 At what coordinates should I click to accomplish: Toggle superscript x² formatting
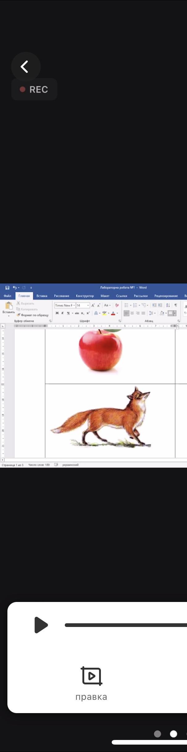pos(88,313)
